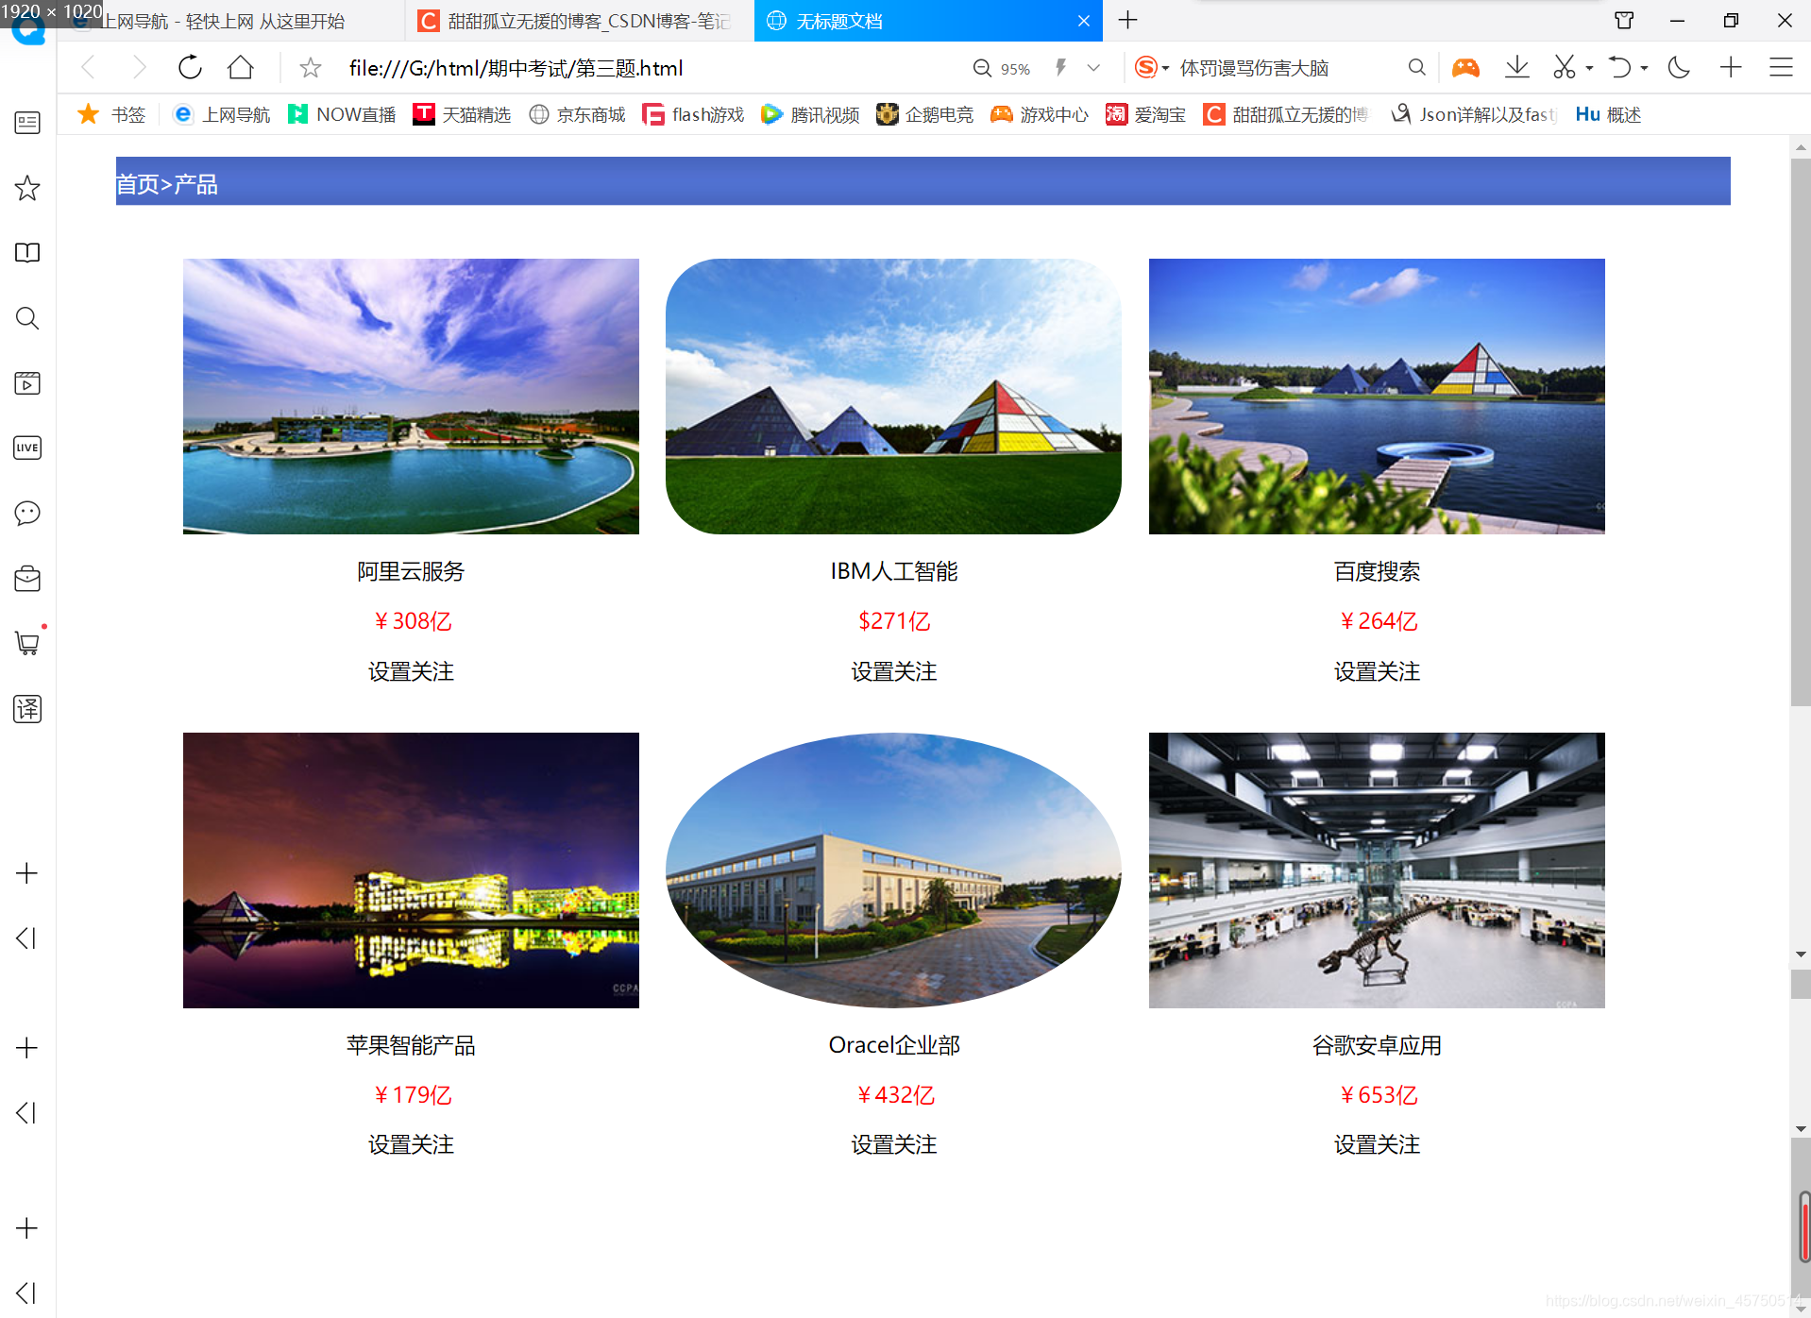
Task: Open the sidebar favorites star icon
Action: (27, 188)
